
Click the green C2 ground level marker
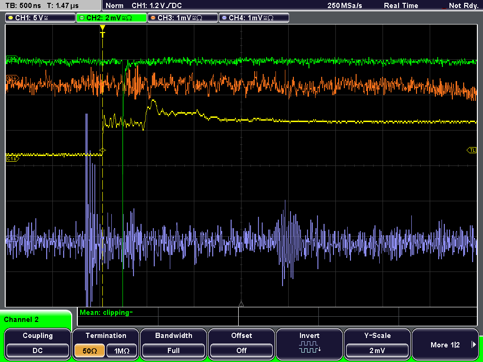pyautogui.click(x=13, y=58)
